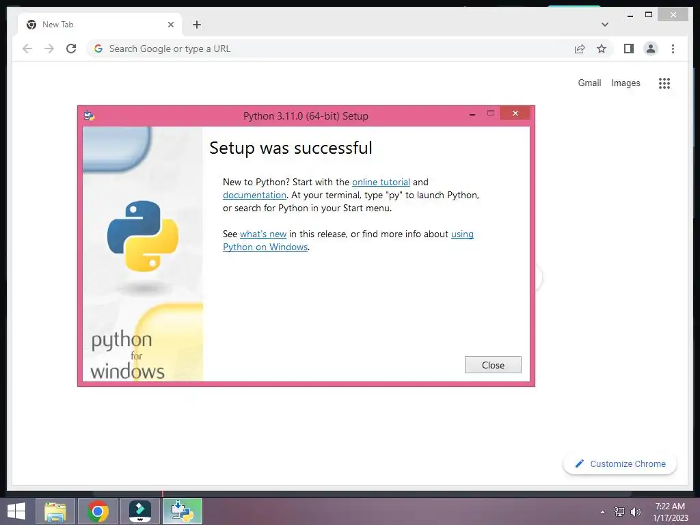Reload the Chrome page
This screenshot has height=525, width=700.
pyautogui.click(x=71, y=49)
